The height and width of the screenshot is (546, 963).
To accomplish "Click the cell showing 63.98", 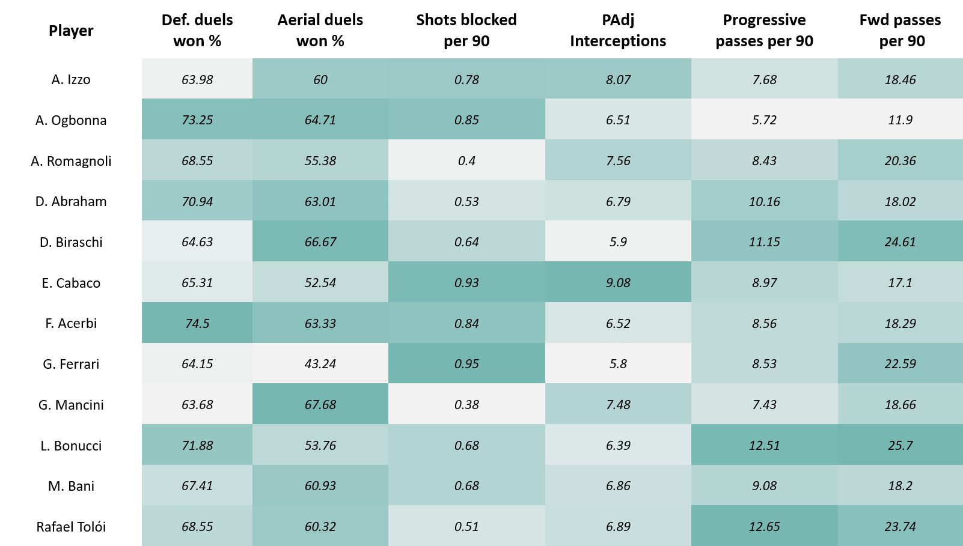I will click(197, 79).
